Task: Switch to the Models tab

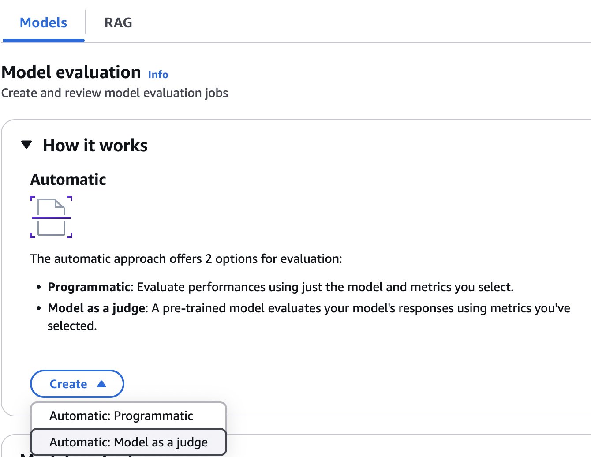Action: (43, 22)
